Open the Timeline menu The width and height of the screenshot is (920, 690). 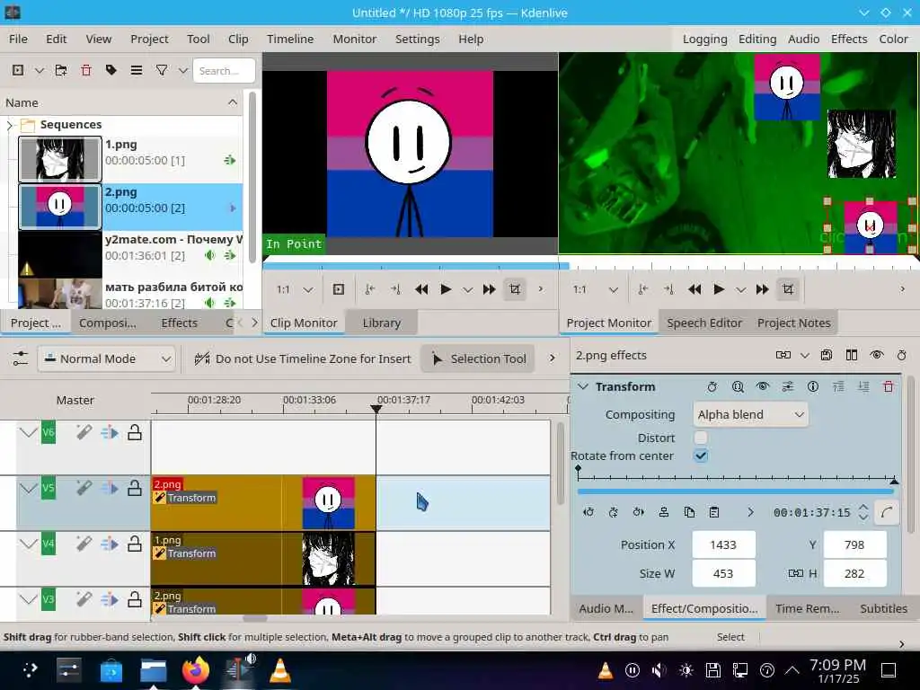(x=290, y=39)
